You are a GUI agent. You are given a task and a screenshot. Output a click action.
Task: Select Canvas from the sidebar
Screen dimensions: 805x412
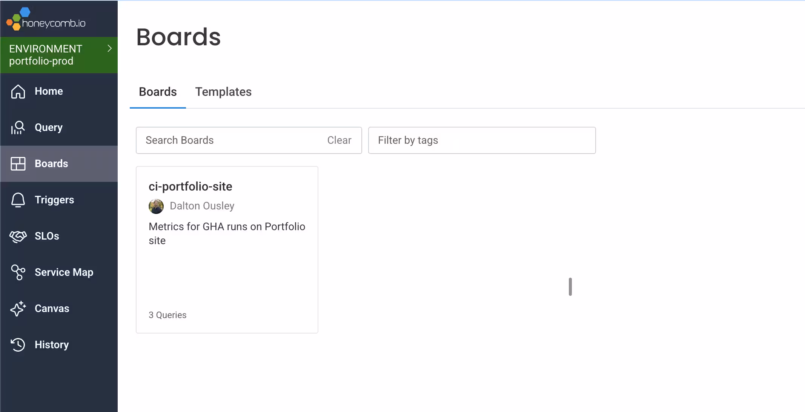52,308
